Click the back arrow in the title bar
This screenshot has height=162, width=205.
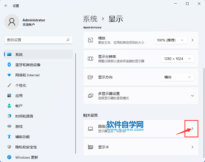[x=6, y=6]
